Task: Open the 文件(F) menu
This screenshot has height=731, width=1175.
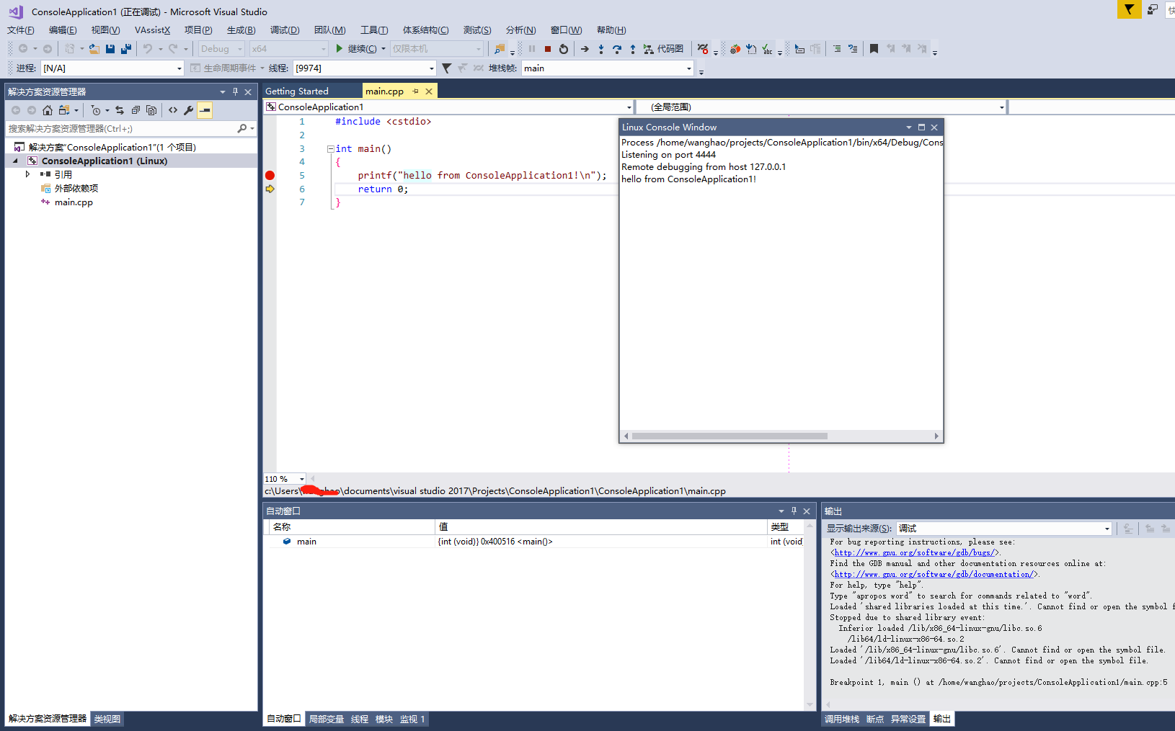Action: pyautogui.click(x=21, y=30)
